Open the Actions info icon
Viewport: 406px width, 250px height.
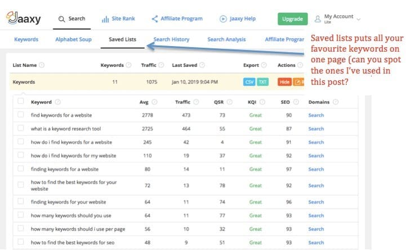[x=300, y=65]
